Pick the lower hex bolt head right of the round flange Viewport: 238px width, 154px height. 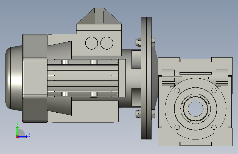click(153, 114)
